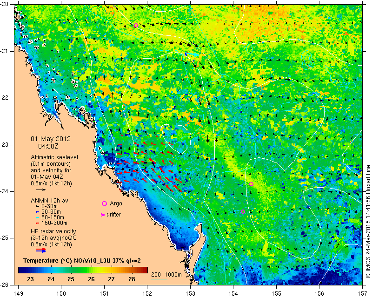Click the (3-12h avg)noQC text
372x298 pixels.
(x=53, y=238)
